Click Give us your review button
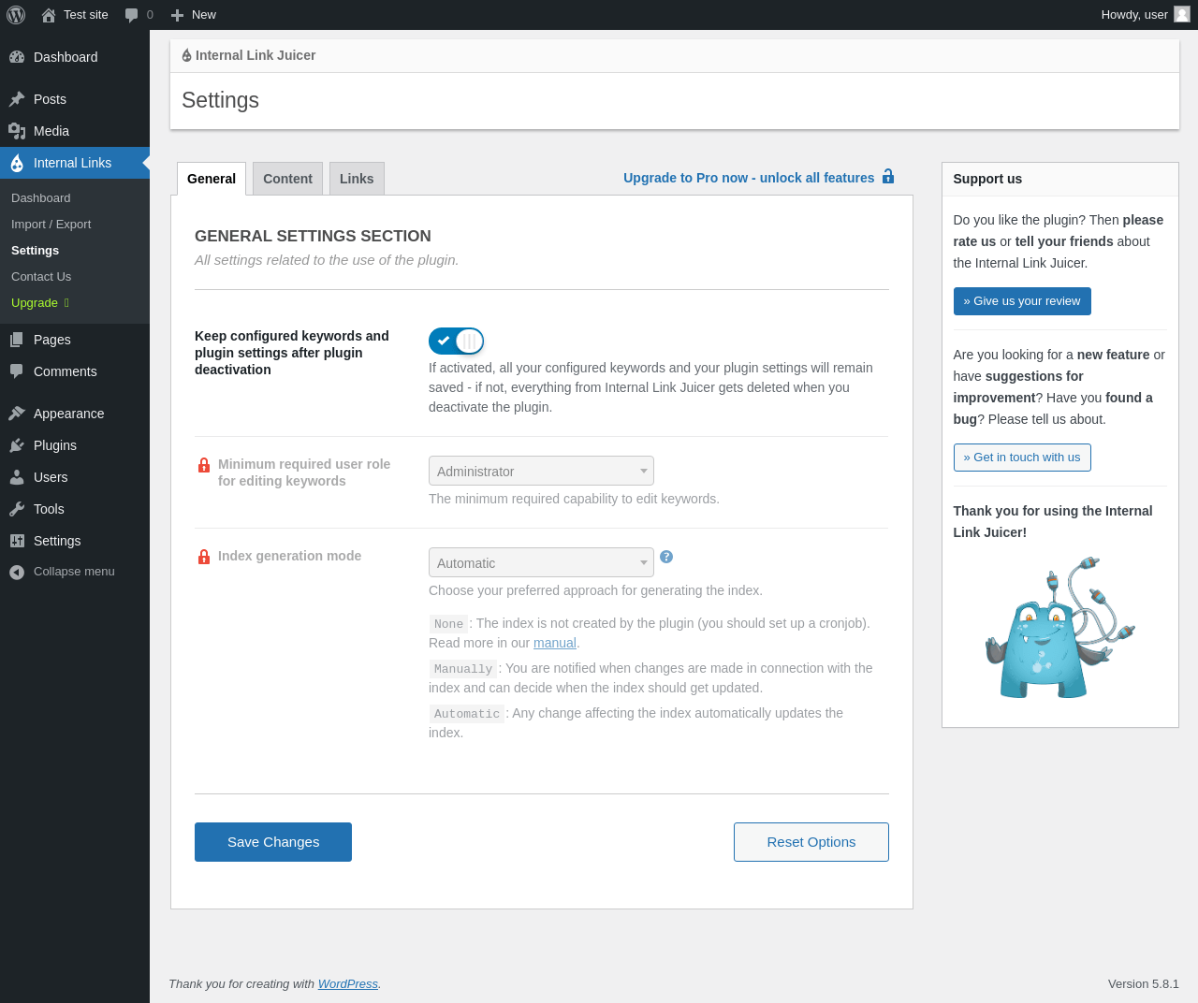The image size is (1198, 1003). coord(1022,301)
